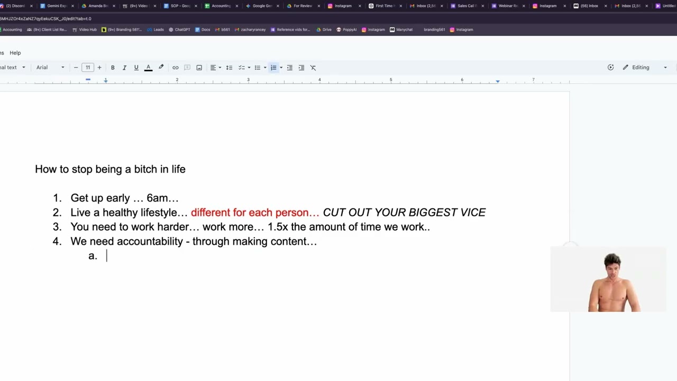The width and height of the screenshot is (677, 381).
Task: Increase font size with plus button
Action: (x=99, y=67)
